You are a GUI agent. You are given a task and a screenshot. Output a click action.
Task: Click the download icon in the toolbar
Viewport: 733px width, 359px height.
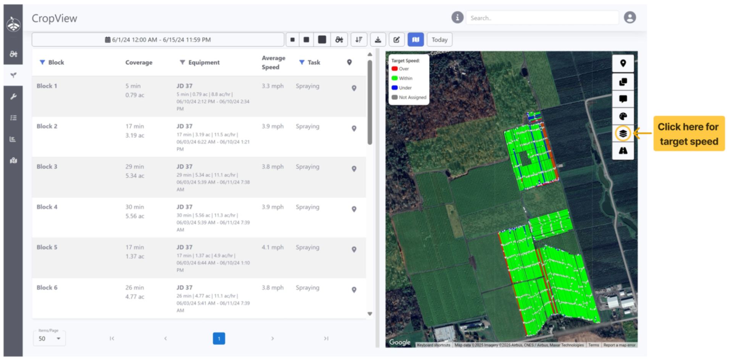[x=378, y=40]
